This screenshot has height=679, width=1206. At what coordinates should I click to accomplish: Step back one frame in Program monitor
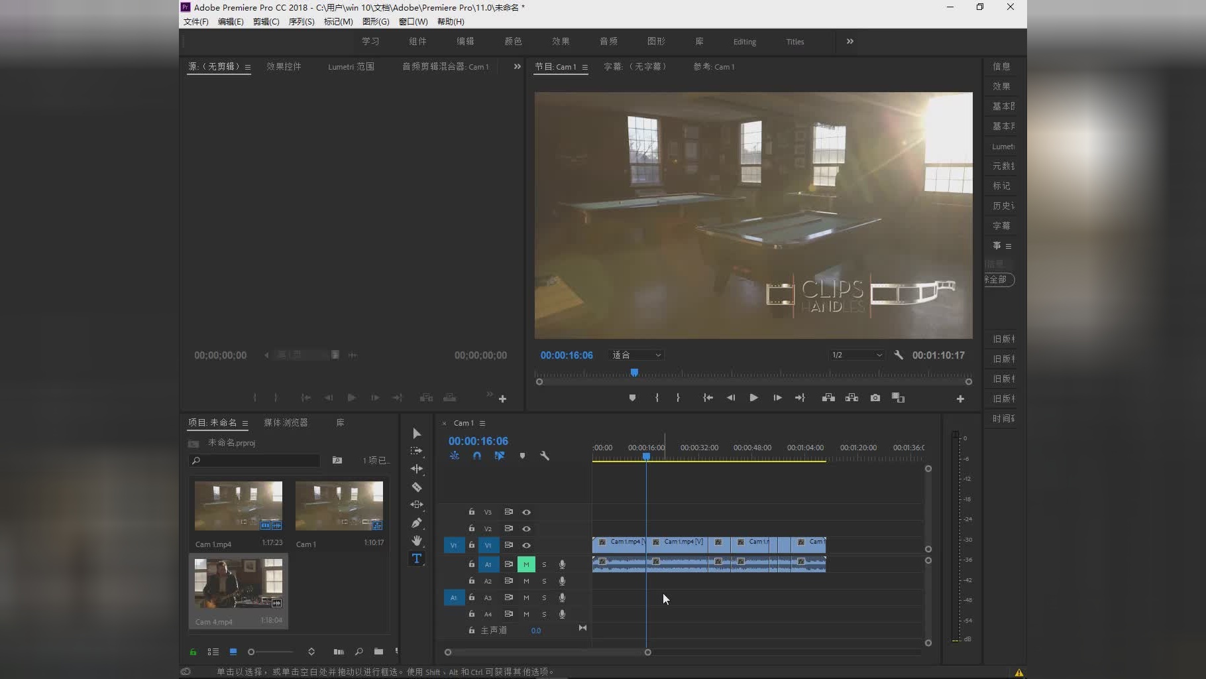click(x=731, y=398)
